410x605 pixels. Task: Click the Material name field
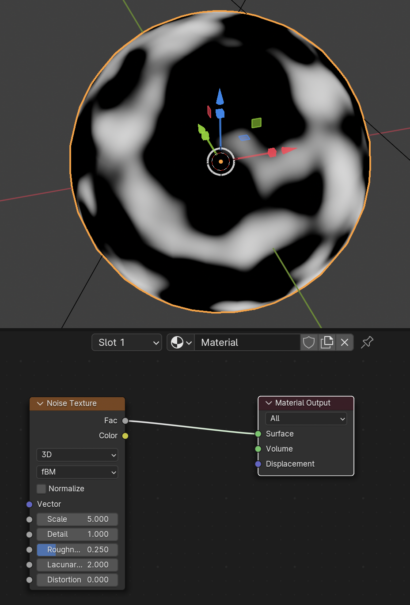247,342
